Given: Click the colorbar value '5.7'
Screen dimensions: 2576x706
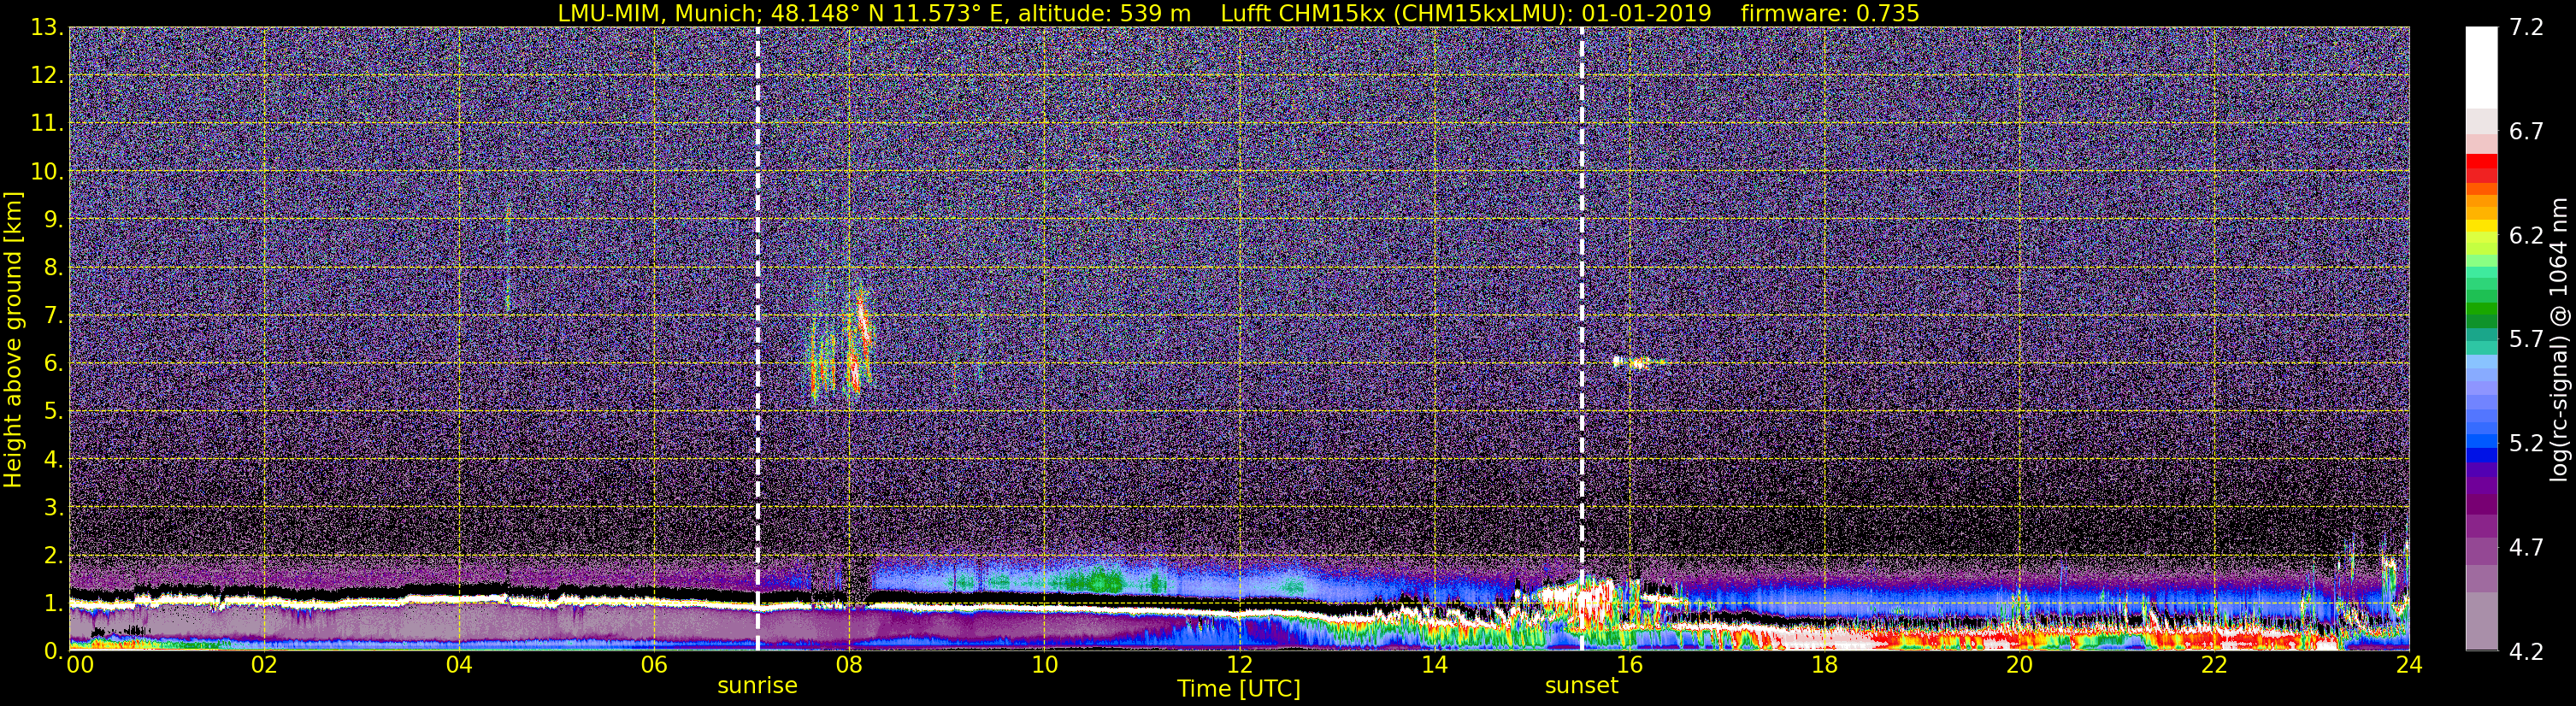Looking at the screenshot, I should click(2526, 339).
